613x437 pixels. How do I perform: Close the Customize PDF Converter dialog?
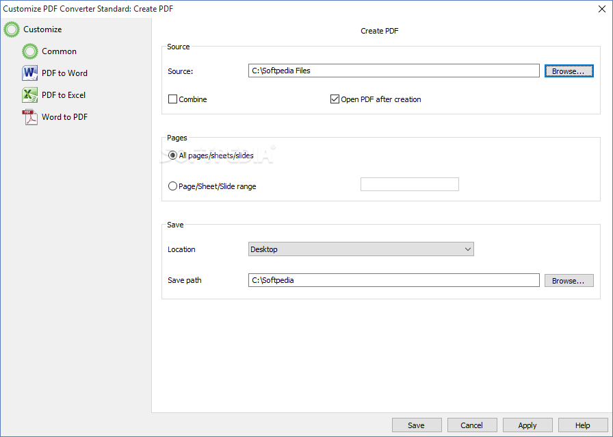click(602, 9)
